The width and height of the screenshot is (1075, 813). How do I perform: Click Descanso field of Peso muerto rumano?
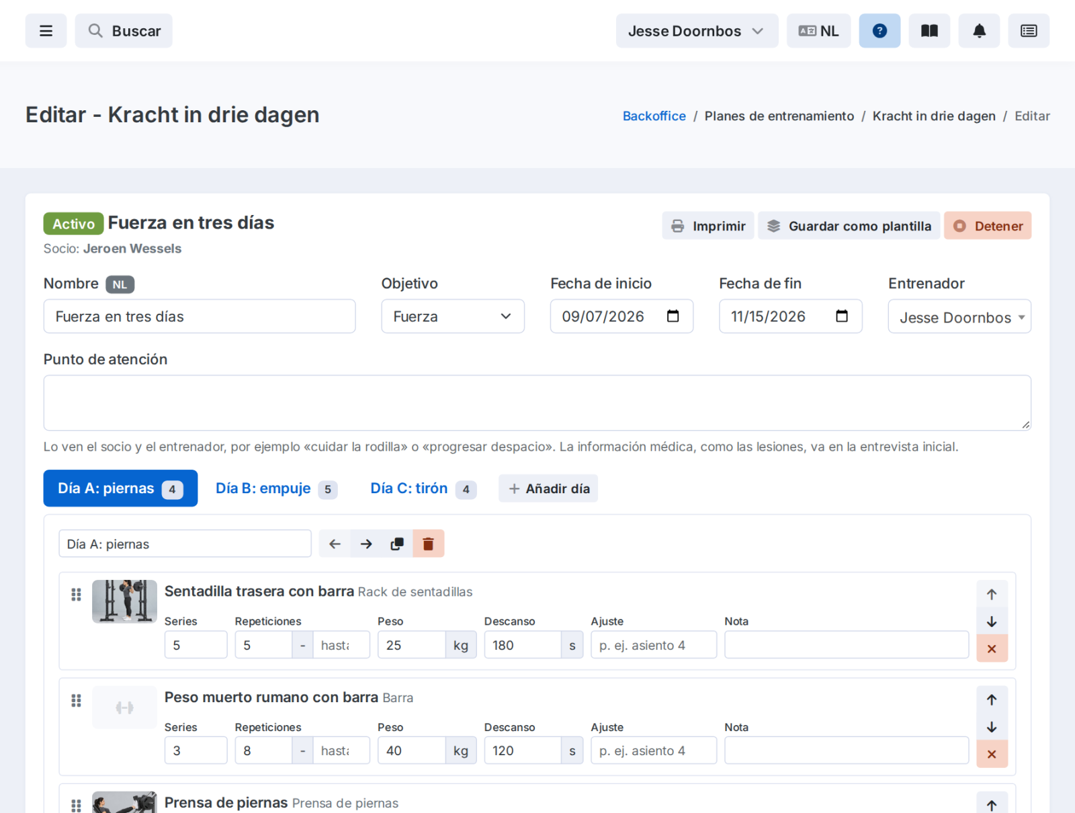[523, 751]
